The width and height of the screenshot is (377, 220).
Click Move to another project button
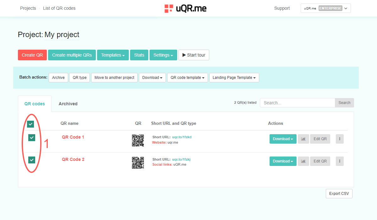[x=114, y=78]
